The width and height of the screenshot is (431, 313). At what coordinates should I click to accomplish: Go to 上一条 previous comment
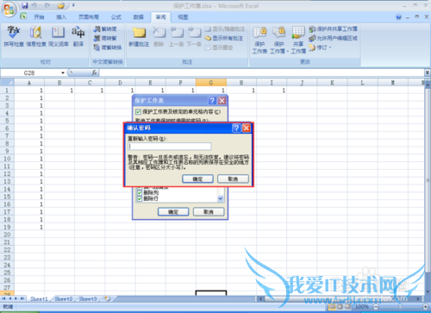tap(176, 36)
